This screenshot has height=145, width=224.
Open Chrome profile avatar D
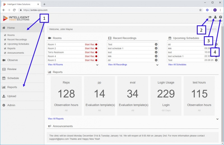pyautogui.click(x=215, y=10)
